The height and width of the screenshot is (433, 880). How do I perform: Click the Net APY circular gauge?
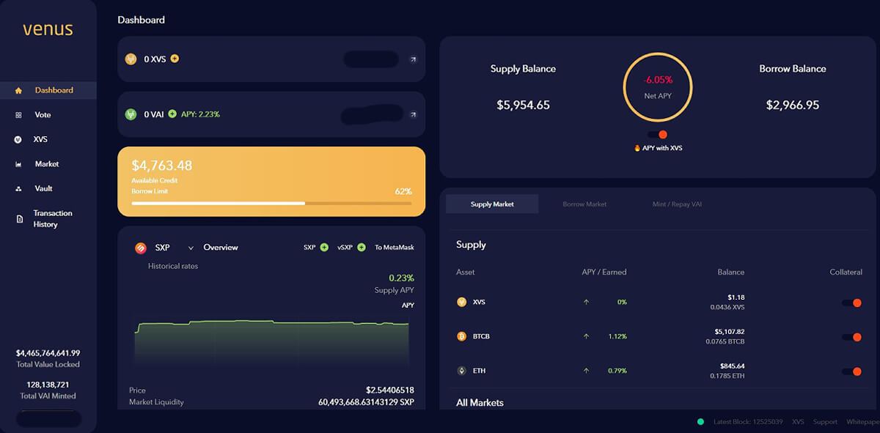click(x=658, y=87)
